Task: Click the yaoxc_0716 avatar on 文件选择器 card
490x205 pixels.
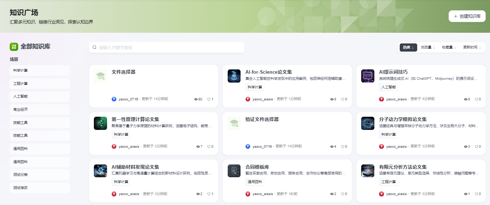Action: [x=114, y=99]
